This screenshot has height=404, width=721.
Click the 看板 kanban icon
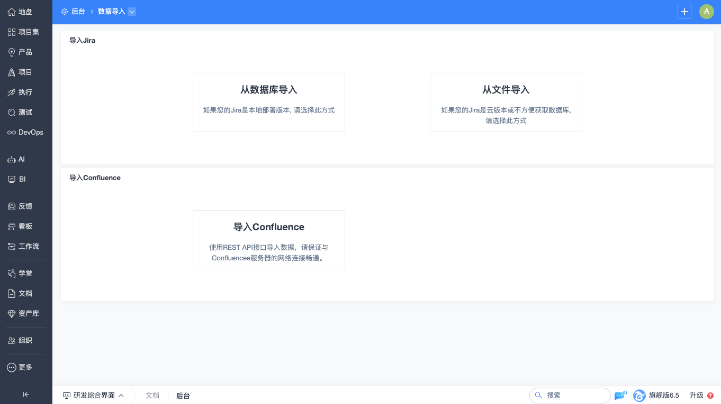(12, 226)
